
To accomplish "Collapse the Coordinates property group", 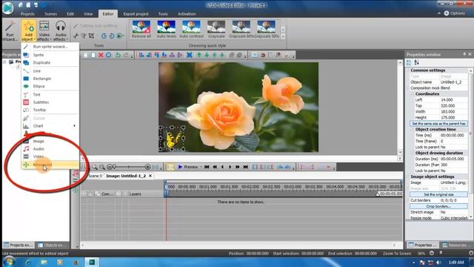I will coord(413,94).
